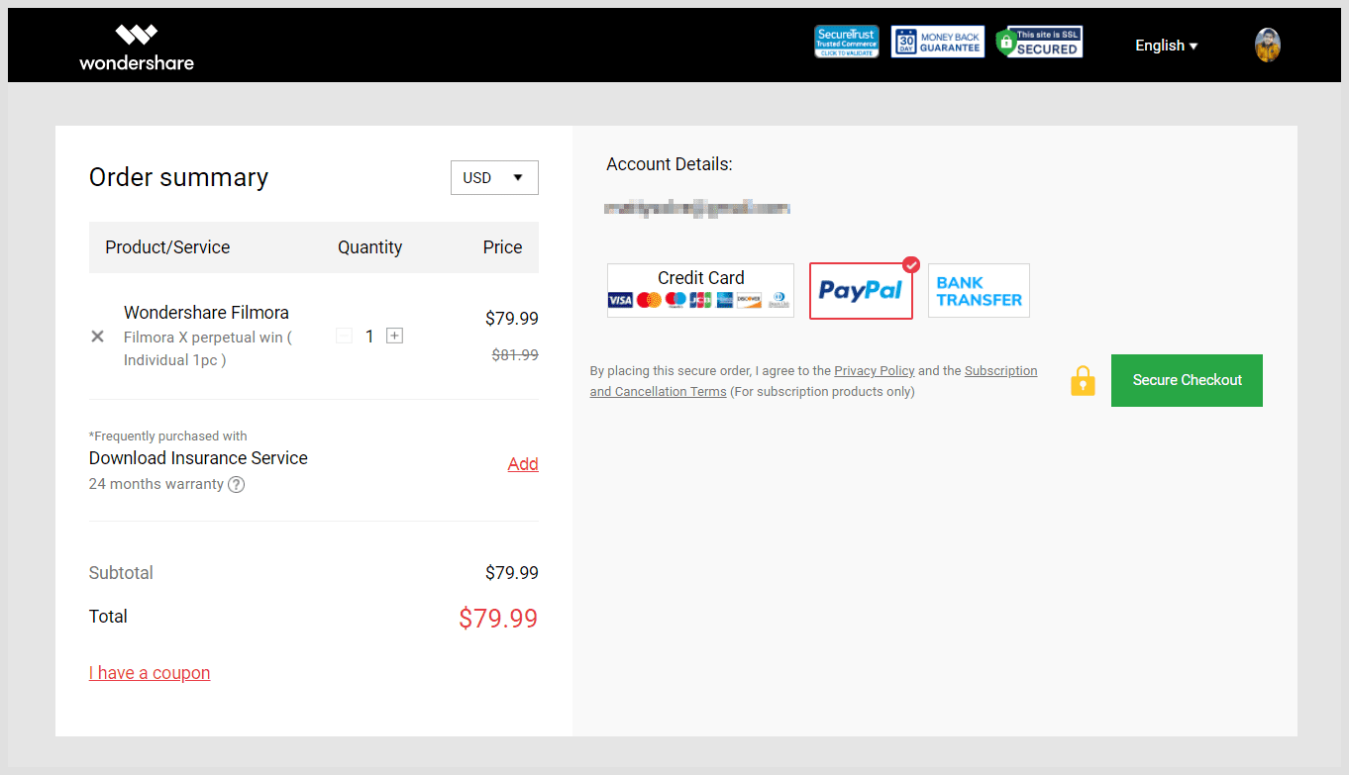Click the Filmora quantity value 1
The width and height of the screenshot is (1349, 775).
[369, 337]
